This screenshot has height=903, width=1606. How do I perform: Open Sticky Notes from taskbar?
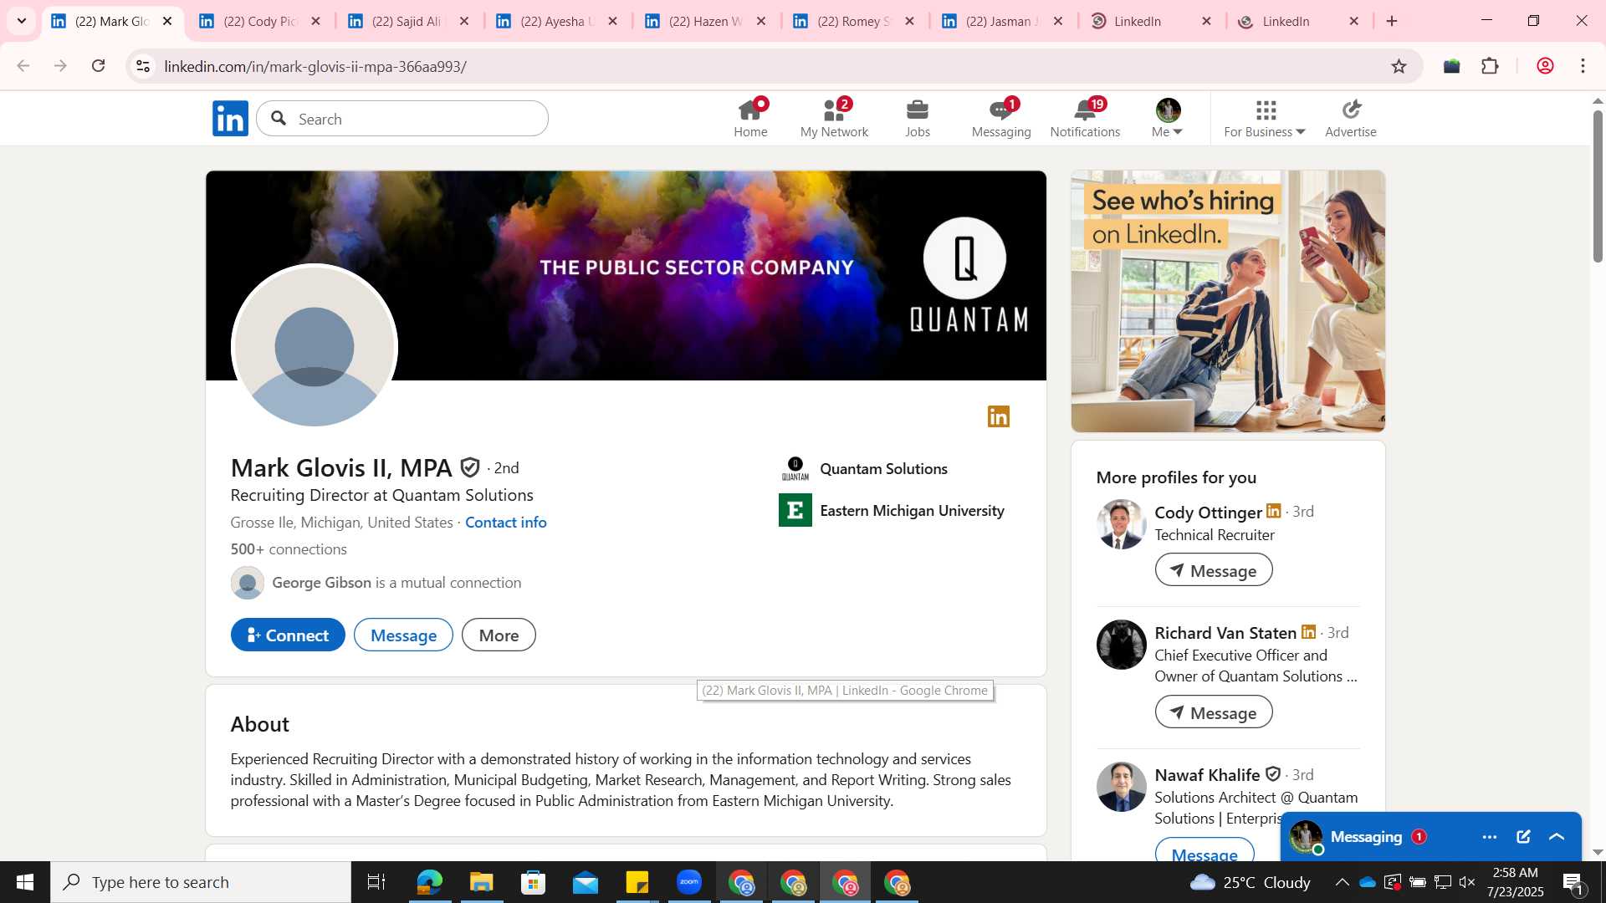(637, 882)
